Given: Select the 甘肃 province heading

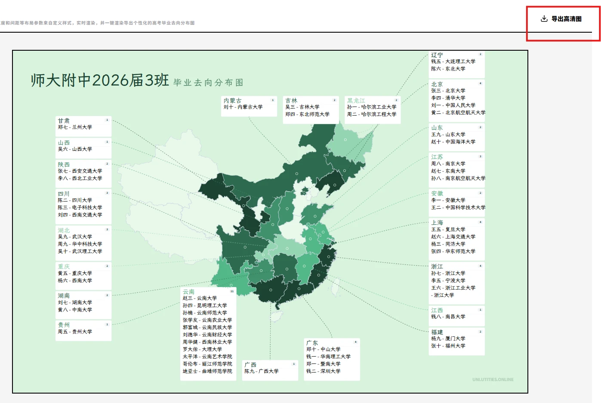Looking at the screenshot, I should [x=64, y=121].
